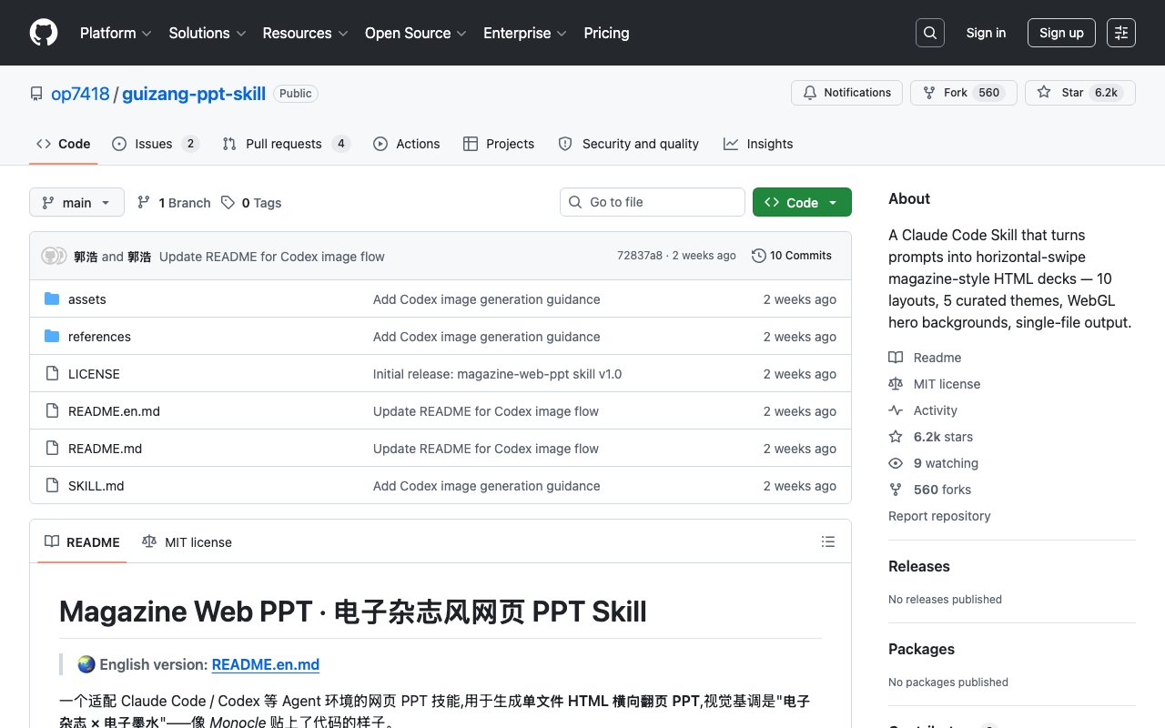
Task: Click the search magnifier icon in header
Action: pyautogui.click(x=930, y=33)
